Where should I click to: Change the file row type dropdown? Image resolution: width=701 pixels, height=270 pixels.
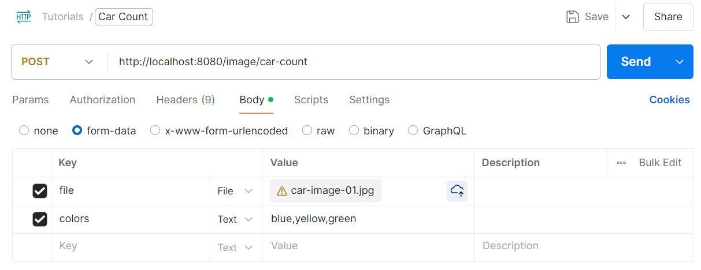click(x=235, y=191)
